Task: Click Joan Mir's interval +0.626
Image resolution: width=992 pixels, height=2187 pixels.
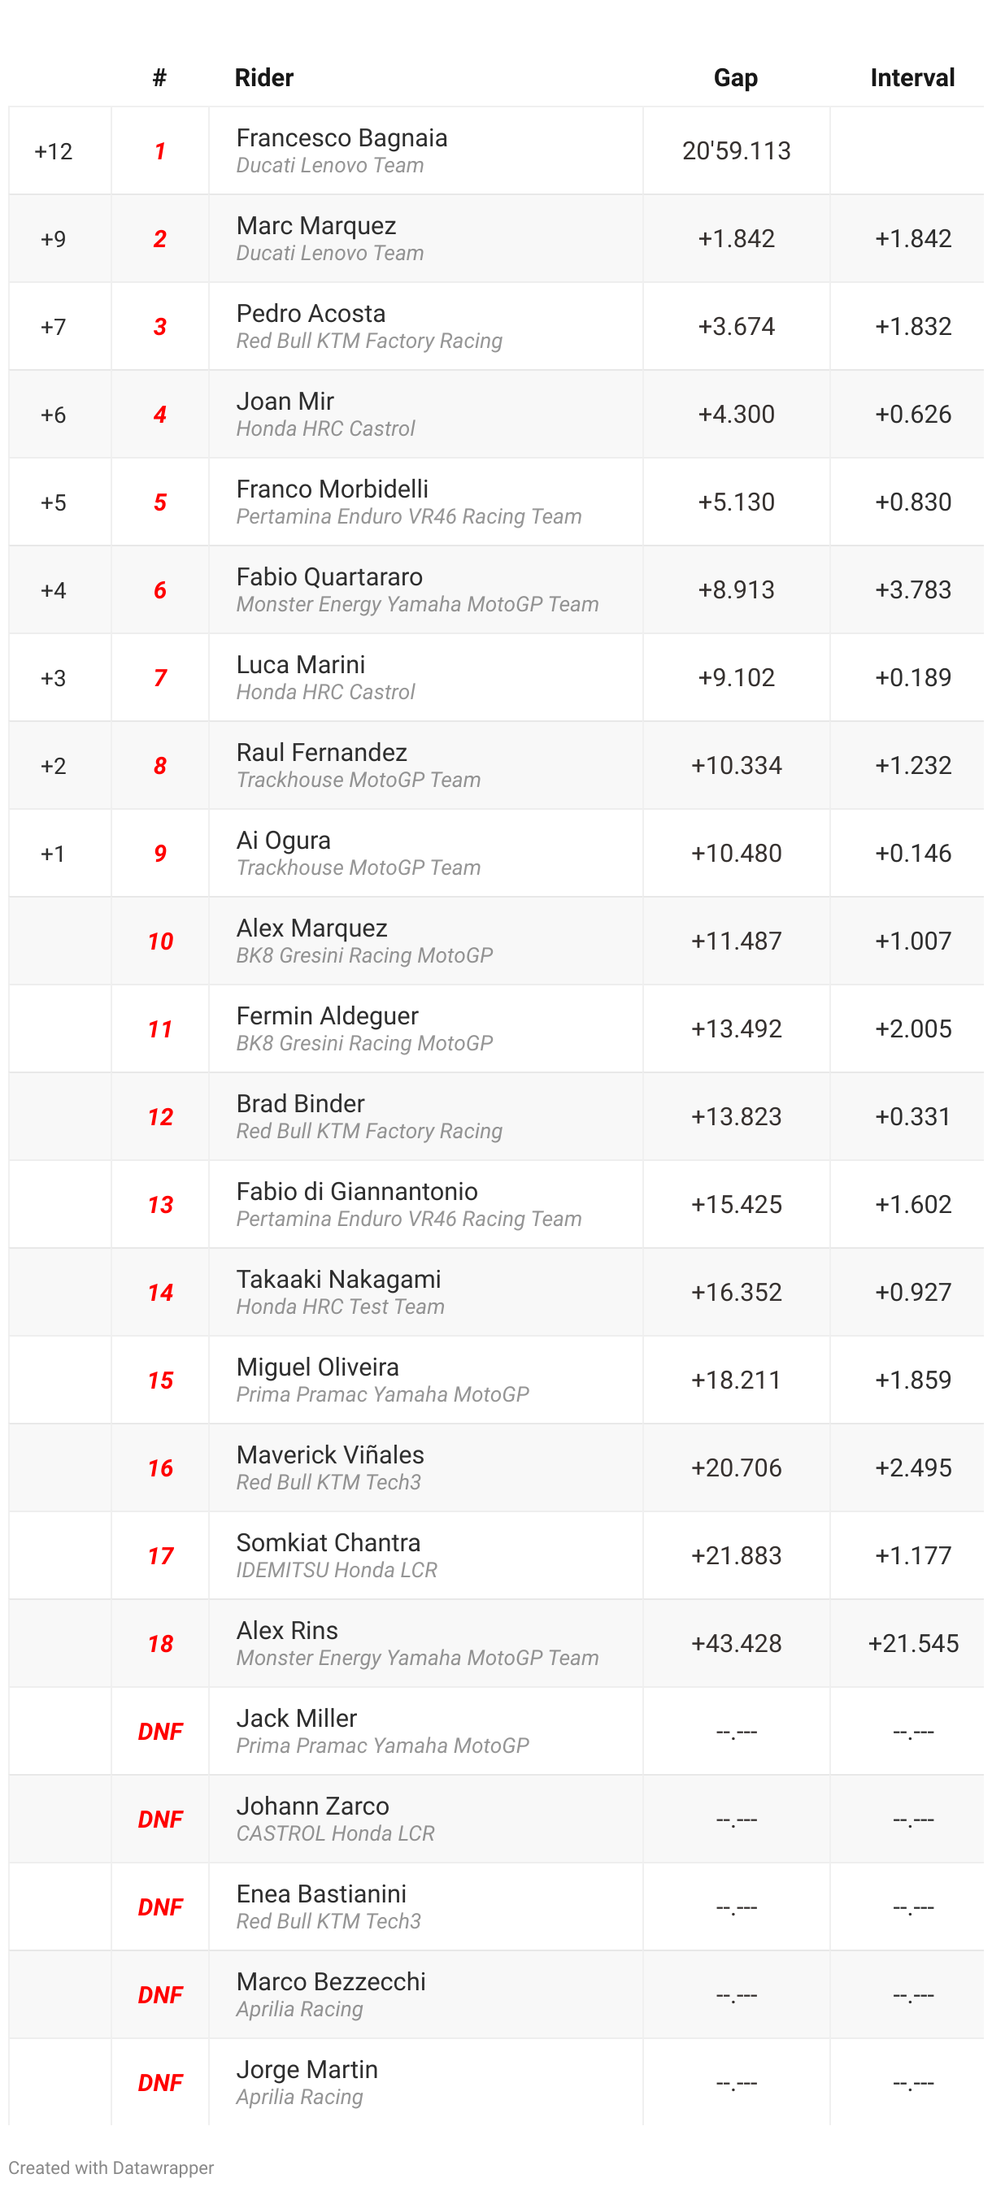Action: point(913,415)
